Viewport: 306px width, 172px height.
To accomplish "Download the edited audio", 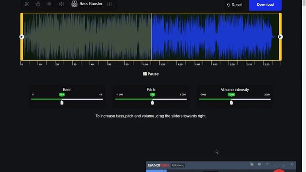I will [x=265, y=5].
